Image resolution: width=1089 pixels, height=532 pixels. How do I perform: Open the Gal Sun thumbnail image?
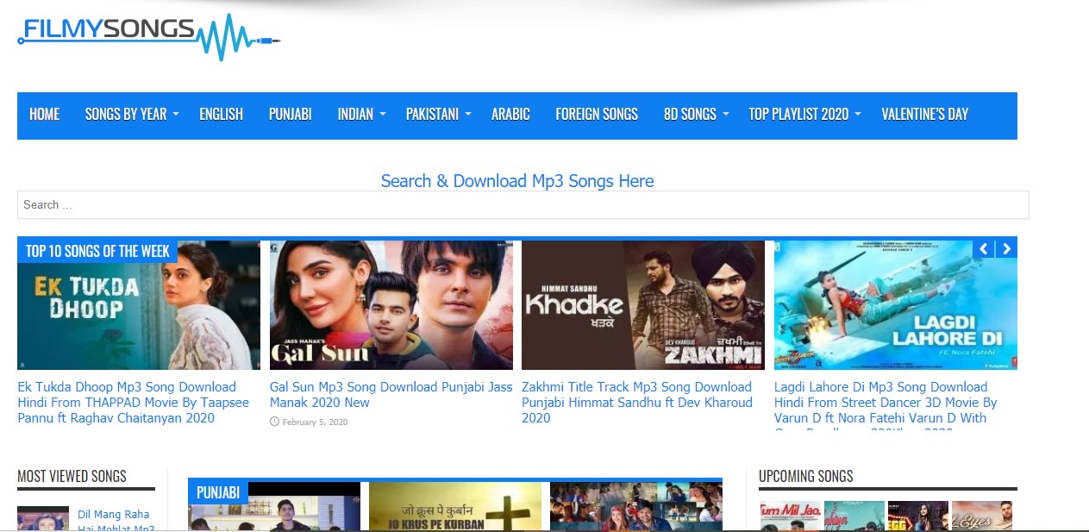[x=391, y=305]
